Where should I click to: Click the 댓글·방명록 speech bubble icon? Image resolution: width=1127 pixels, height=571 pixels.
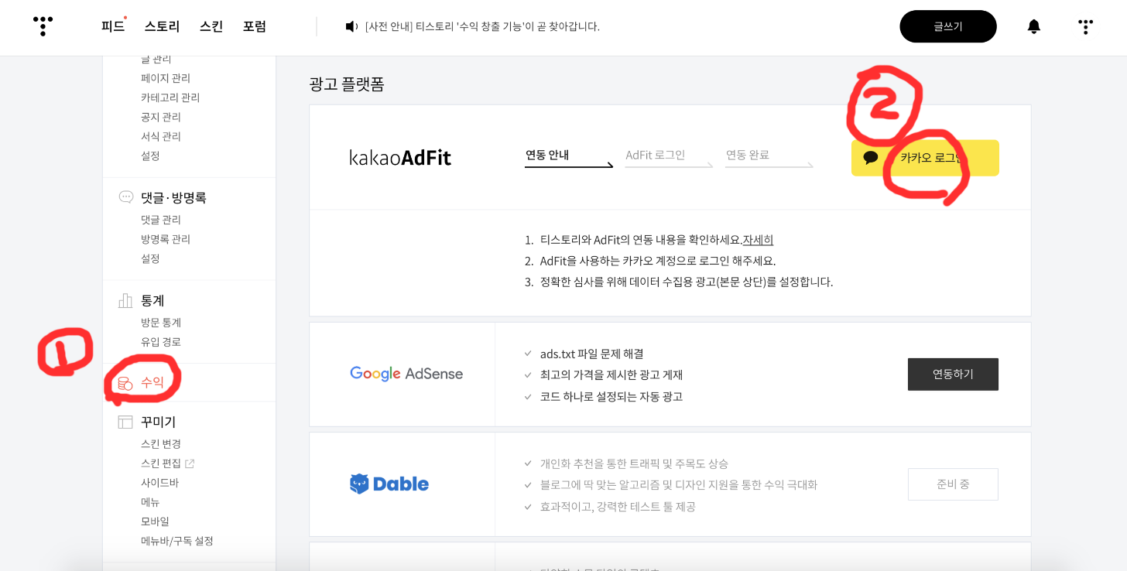coord(125,197)
